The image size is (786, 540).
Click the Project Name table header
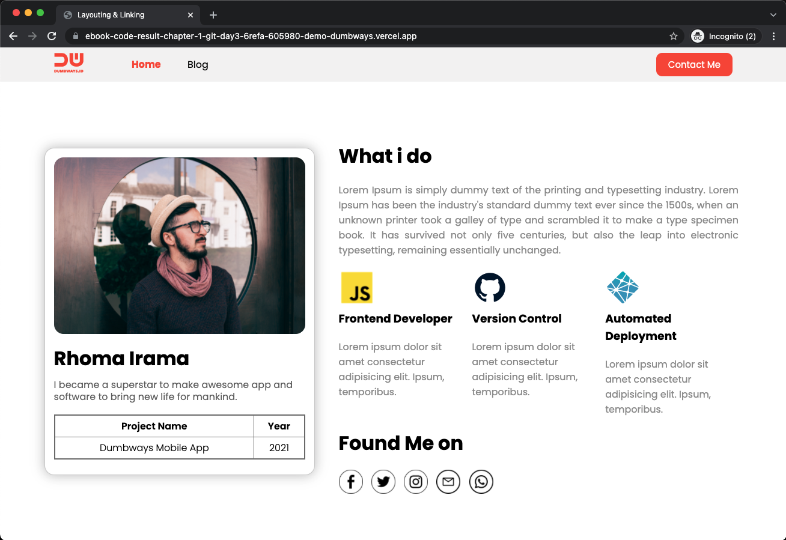tap(154, 426)
